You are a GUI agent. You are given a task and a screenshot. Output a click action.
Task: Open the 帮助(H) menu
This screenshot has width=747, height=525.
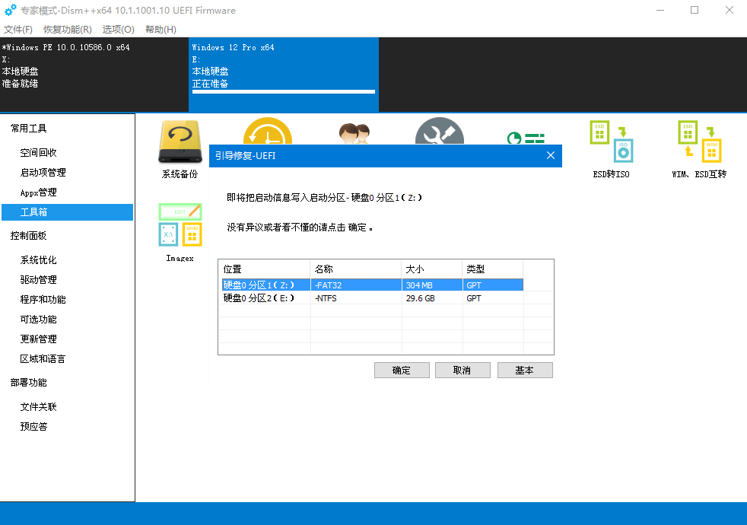click(x=161, y=30)
